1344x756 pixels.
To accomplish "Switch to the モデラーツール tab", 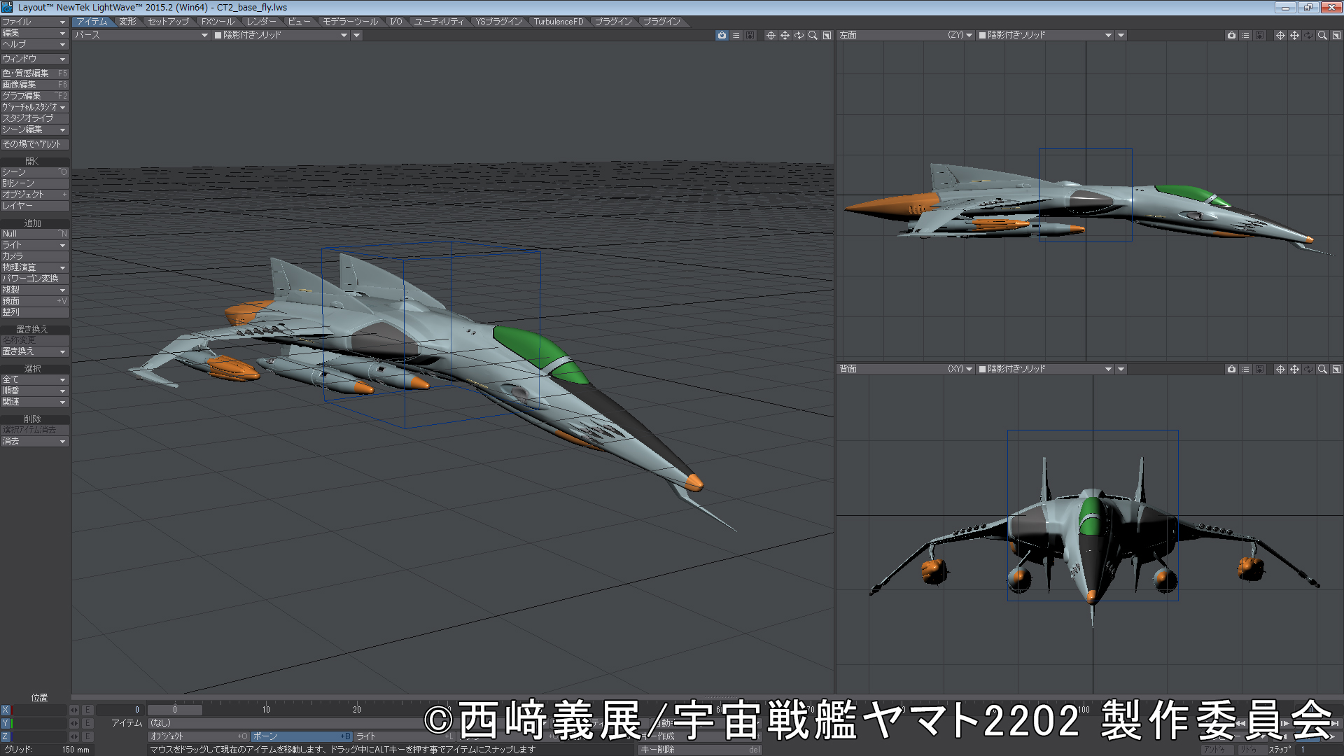I will tap(351, 22).
